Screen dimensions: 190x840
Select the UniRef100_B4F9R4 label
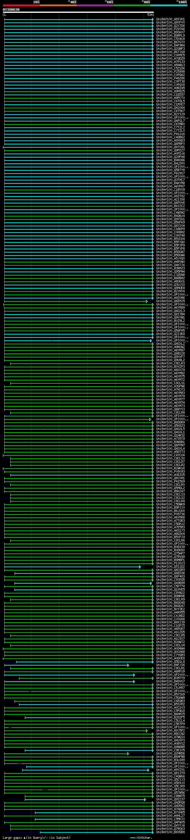[x=170, y=45]
